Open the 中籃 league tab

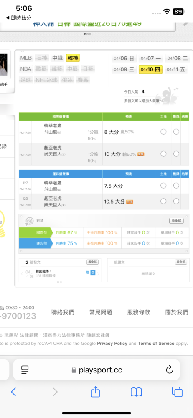pos(73,69)
